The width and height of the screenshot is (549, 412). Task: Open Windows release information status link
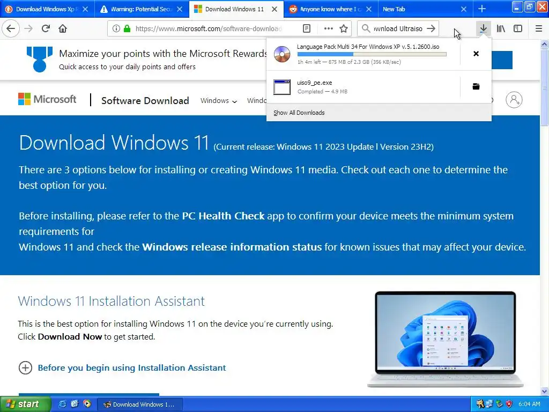232,247
